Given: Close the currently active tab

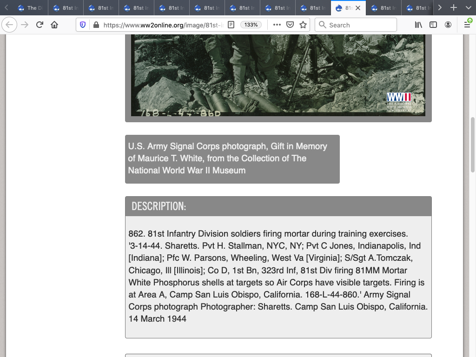Looking at the screenshot, I should pos(358,8).
